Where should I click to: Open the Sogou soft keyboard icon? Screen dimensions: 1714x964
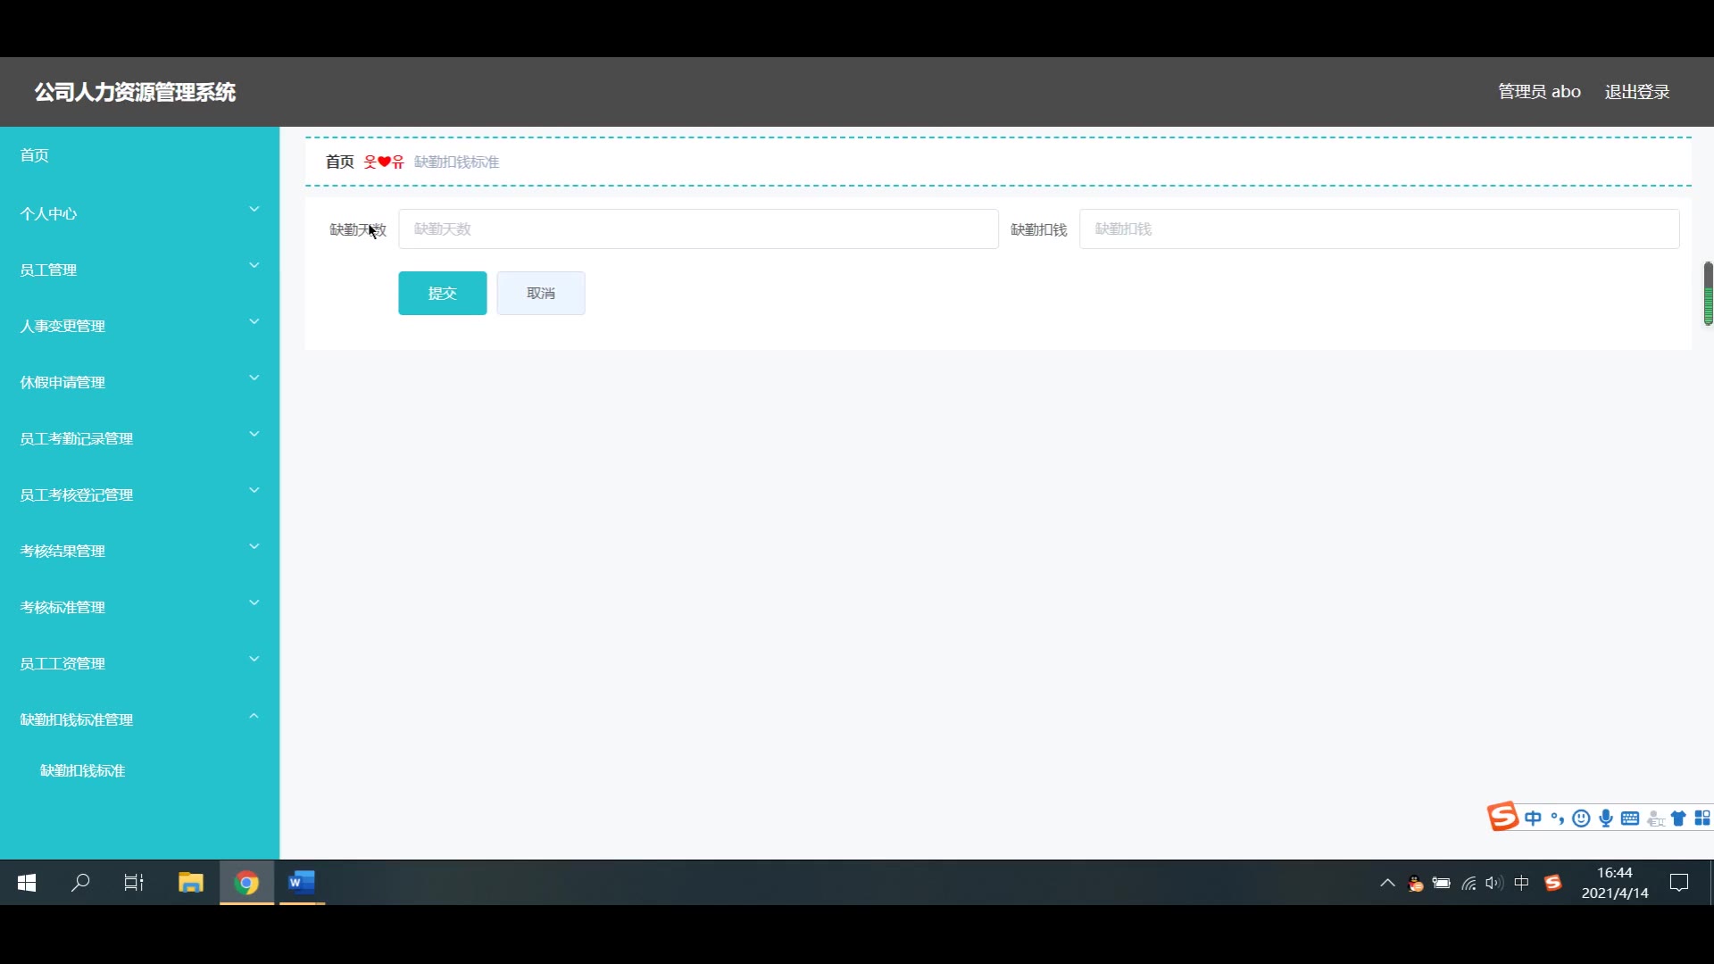tap(1629, 819)
